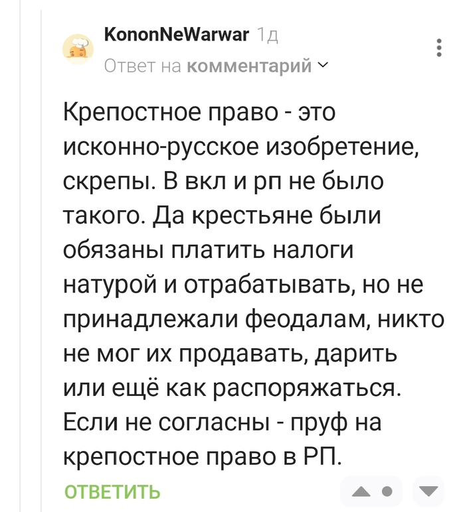Screen dimensions: 465x512
Task: Click the line 'Крепостное право - это'
Action: coord(199,111)
